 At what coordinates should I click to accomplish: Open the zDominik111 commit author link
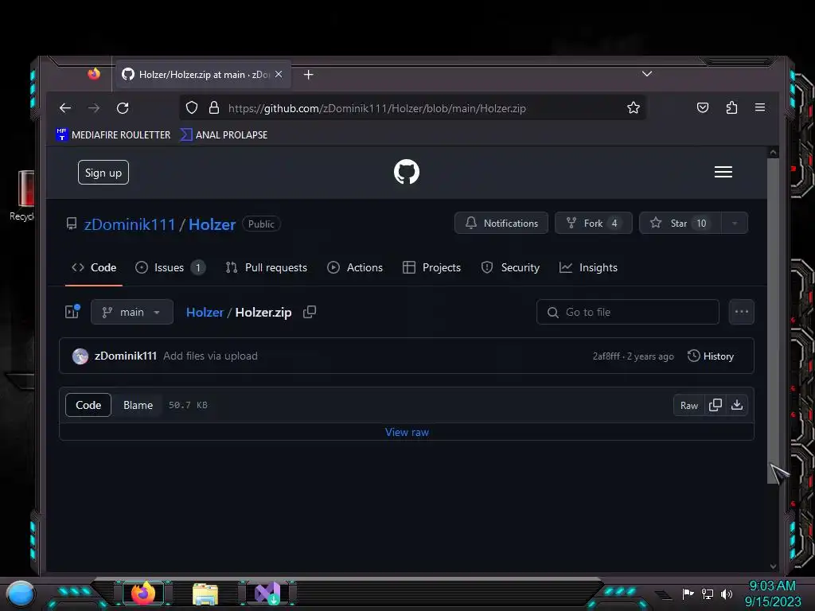tap(126, 356)
